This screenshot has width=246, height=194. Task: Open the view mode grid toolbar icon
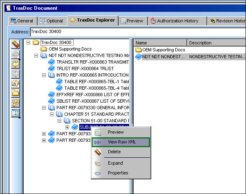click(16, 113)
